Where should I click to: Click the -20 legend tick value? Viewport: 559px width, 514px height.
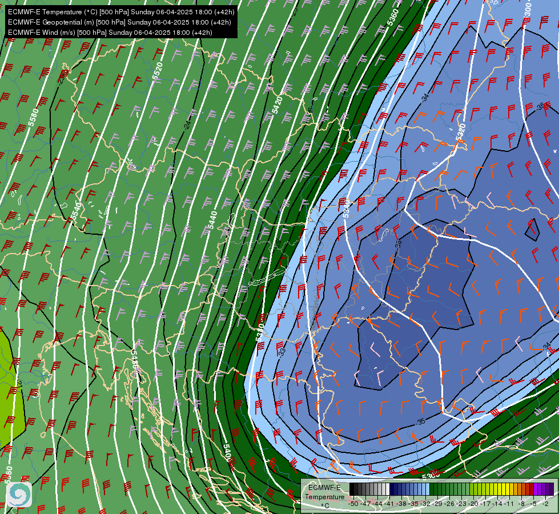tap(473, 504)
